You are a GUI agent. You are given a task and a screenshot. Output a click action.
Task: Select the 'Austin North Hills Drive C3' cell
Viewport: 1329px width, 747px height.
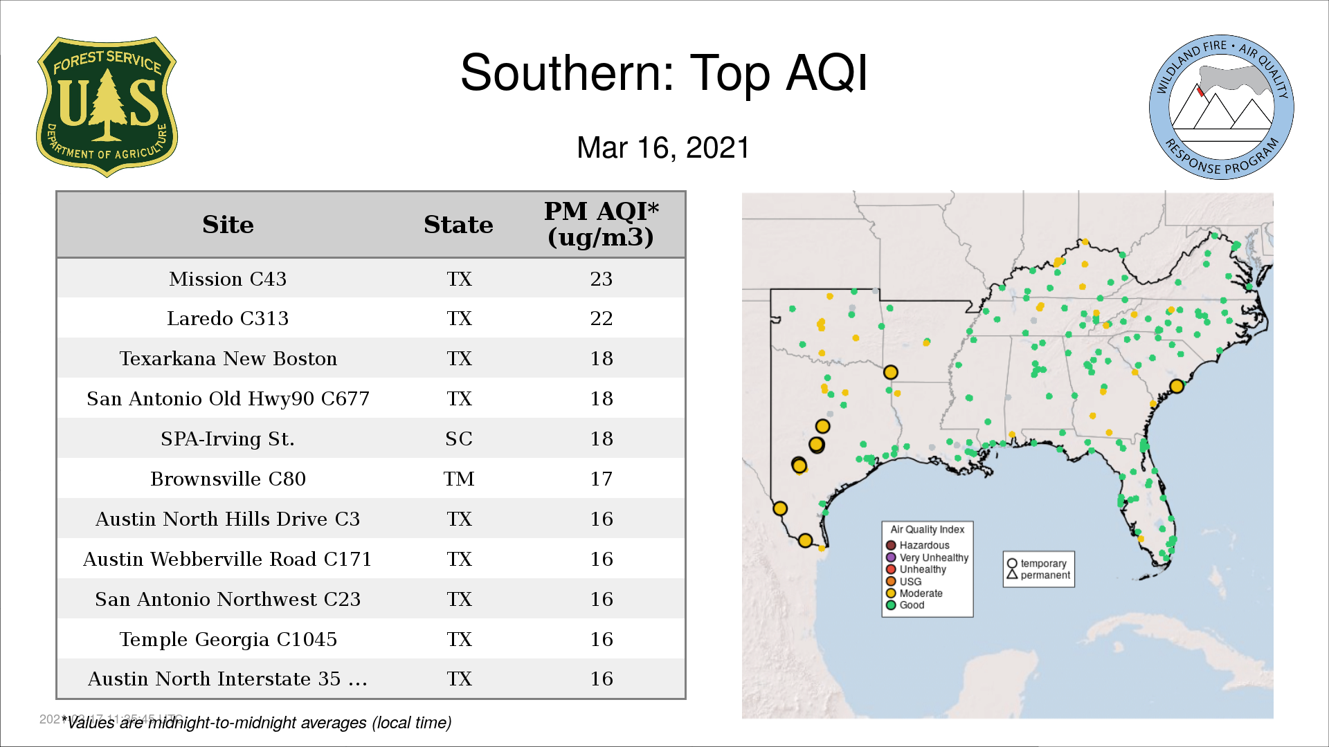tap(228, 519)
